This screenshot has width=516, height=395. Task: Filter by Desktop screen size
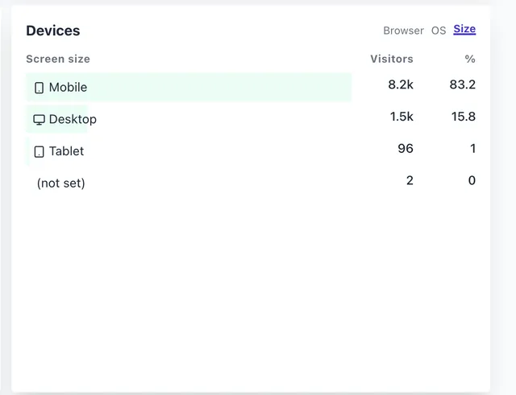[73, 119]
